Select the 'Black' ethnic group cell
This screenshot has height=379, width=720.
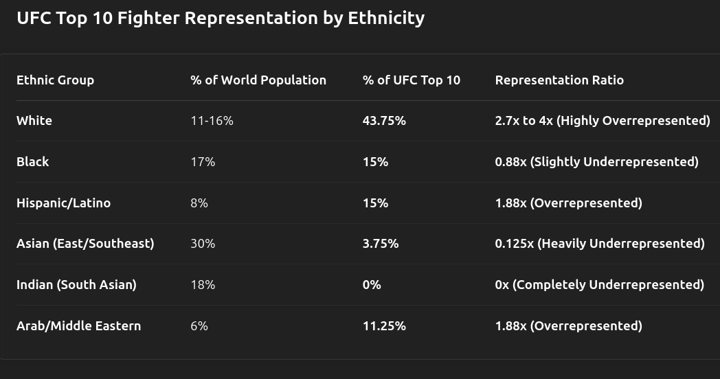tap(33, 161)
